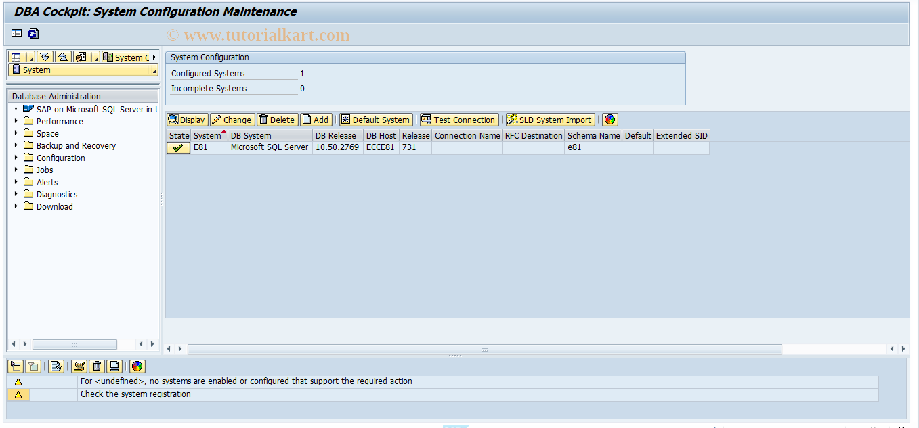This screenshot has width=919, height=428.
Task: Show more left toolbar items via arrow
Action: pyautogui.click(x=154, y=57)
